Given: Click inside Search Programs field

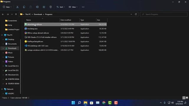Looking at the screenshot, I should click(x=164, y=14).
